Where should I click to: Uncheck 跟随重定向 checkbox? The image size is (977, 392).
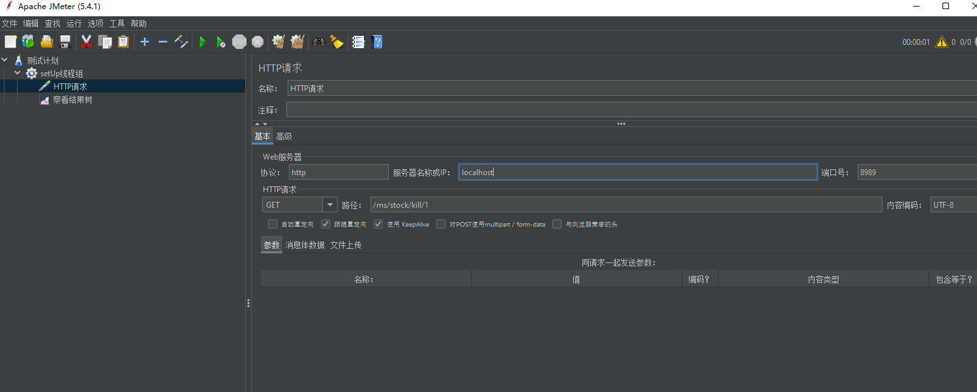[325, 224]
